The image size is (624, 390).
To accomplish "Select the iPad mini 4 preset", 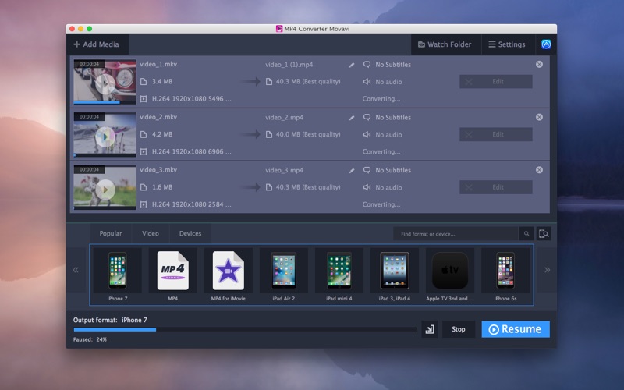I will click(x=339, y=275).
